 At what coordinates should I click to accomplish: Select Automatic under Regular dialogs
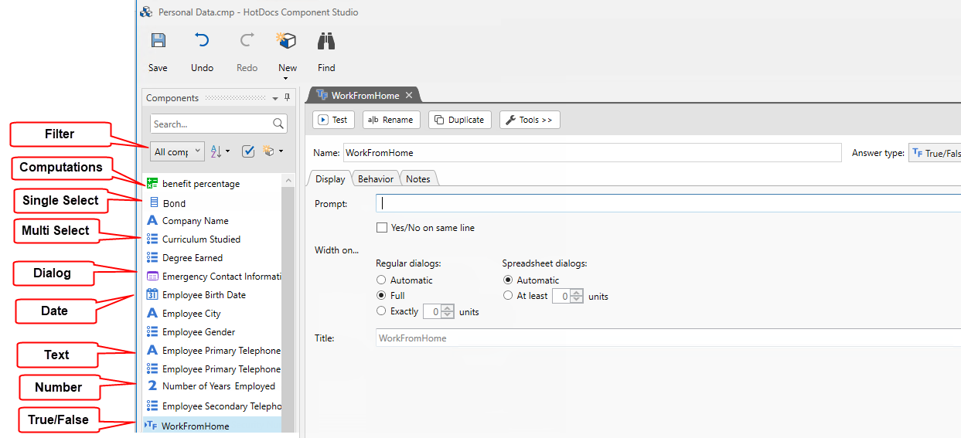pos(381,280)
